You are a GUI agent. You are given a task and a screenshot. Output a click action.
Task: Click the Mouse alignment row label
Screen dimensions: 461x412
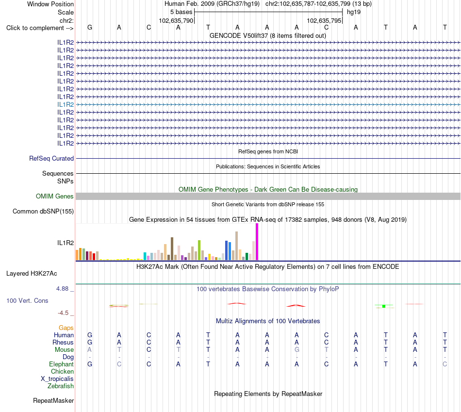tap(64, 350)
